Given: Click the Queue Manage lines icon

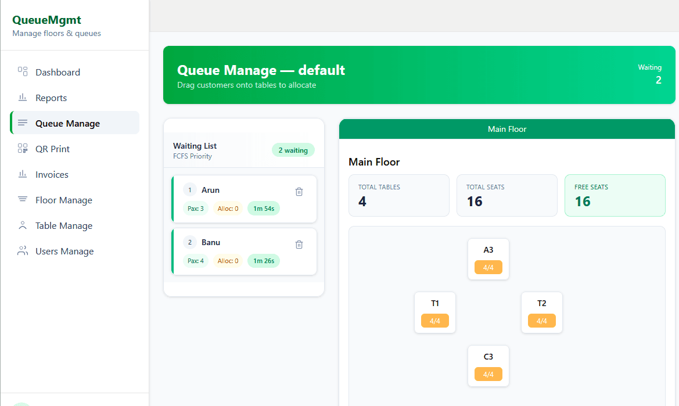Looking at the screenshot, I should (23, 123).
